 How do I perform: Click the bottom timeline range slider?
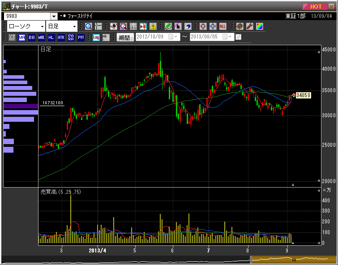coord(294,259)
